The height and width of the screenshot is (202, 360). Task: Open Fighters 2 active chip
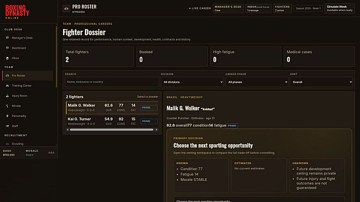tap(283, 8)
